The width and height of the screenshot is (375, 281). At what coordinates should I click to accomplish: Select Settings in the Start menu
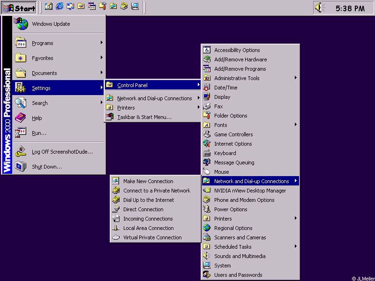(59, 88)
